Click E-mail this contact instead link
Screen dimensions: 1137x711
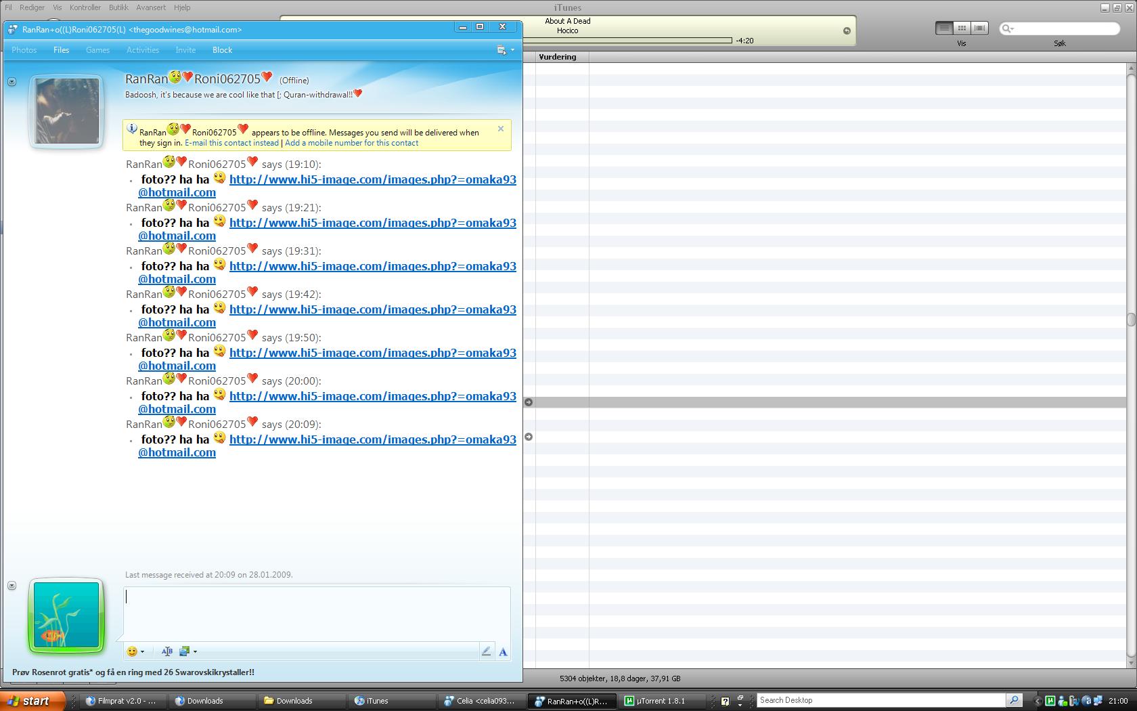tap(231, 143)
